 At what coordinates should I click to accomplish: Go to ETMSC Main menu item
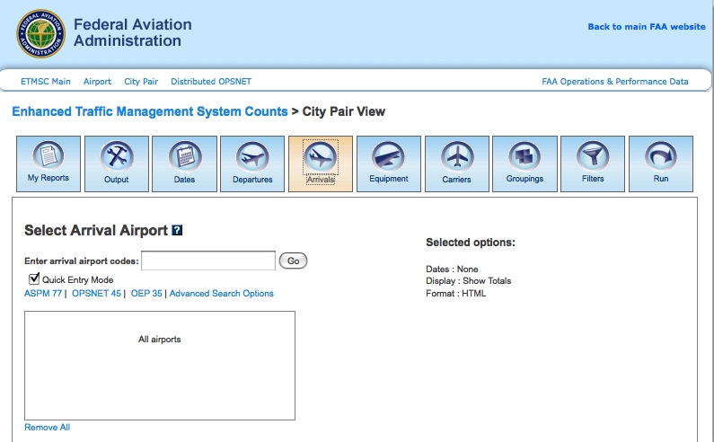tap(46, 82)
